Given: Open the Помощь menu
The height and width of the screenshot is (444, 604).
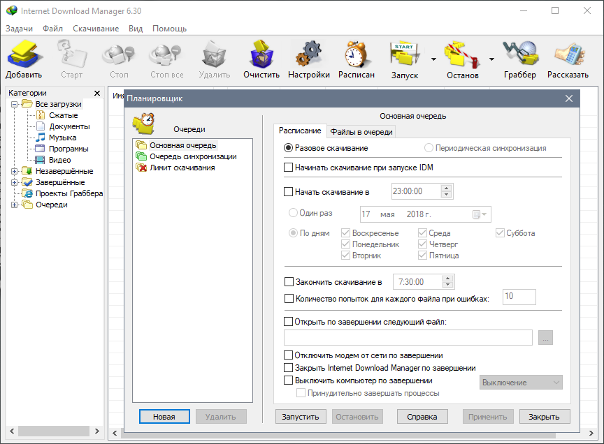Looking at the screenshot, I should (169, 29).
